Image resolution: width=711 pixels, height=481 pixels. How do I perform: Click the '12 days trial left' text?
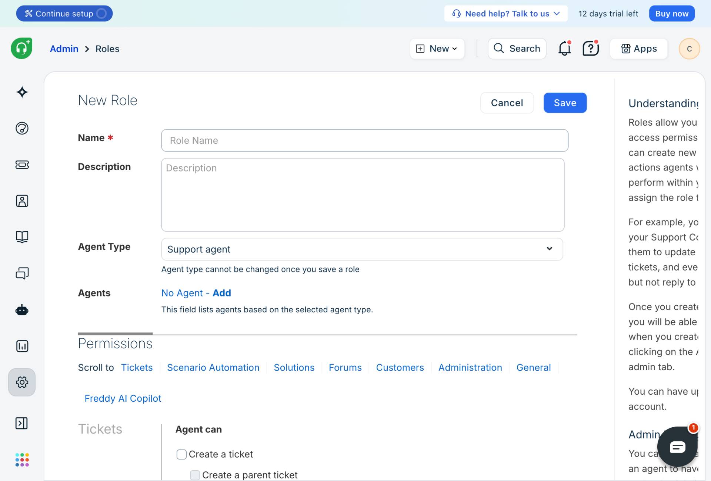point(608,14)
